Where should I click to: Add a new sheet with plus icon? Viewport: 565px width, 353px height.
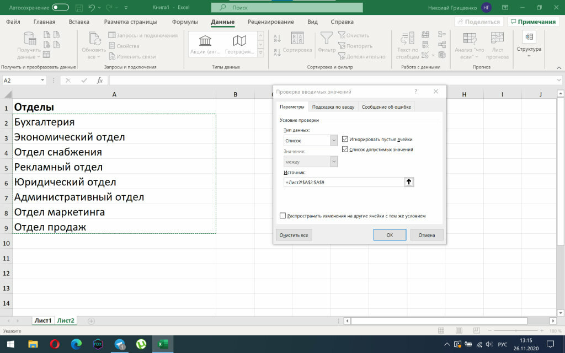[x=91, y=321]
